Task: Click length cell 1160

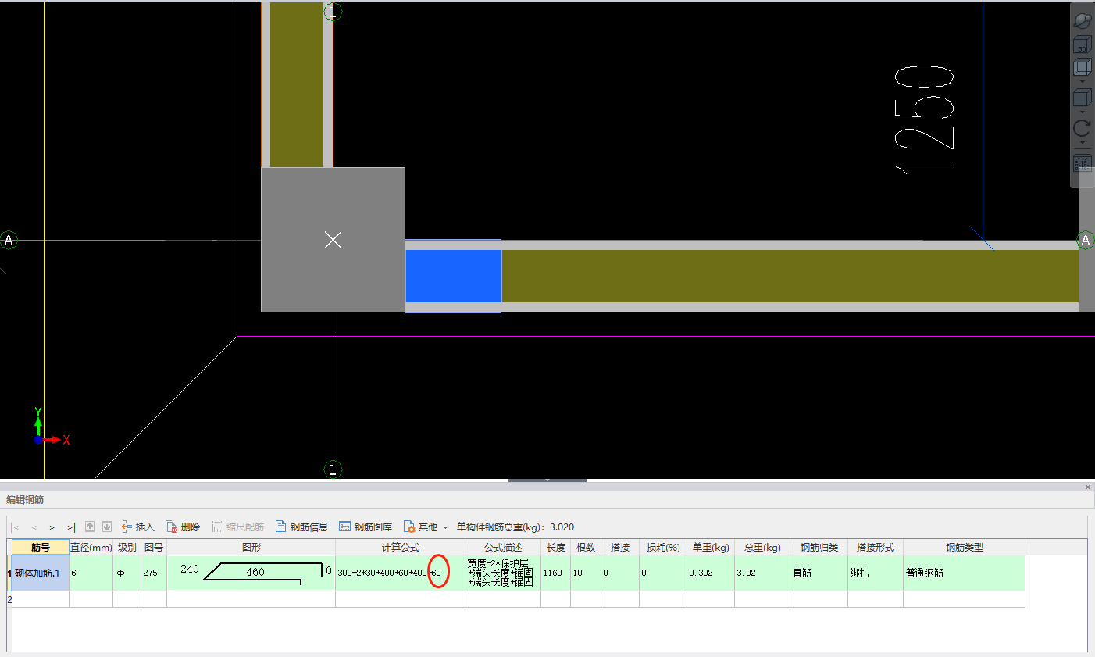Action: [x=556, y=573]
